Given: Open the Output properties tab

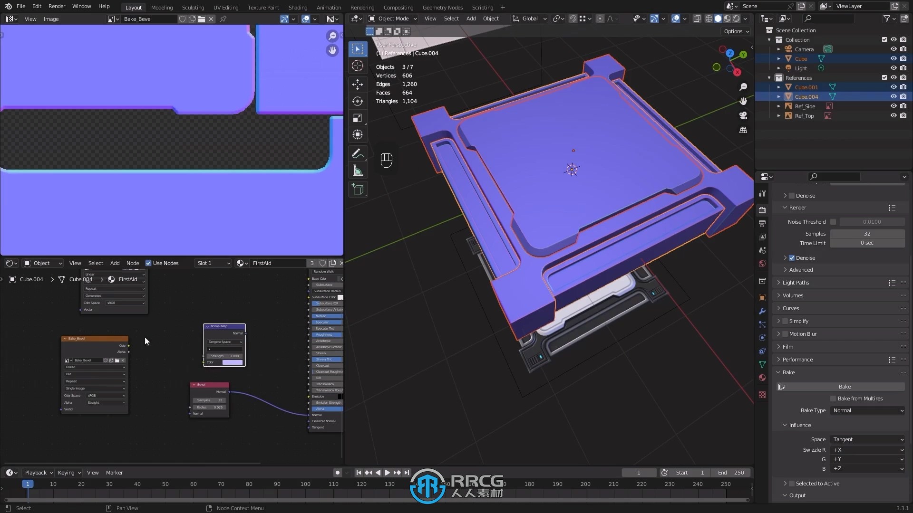Looking at the screenshot, I should click(x=762, y=223).
